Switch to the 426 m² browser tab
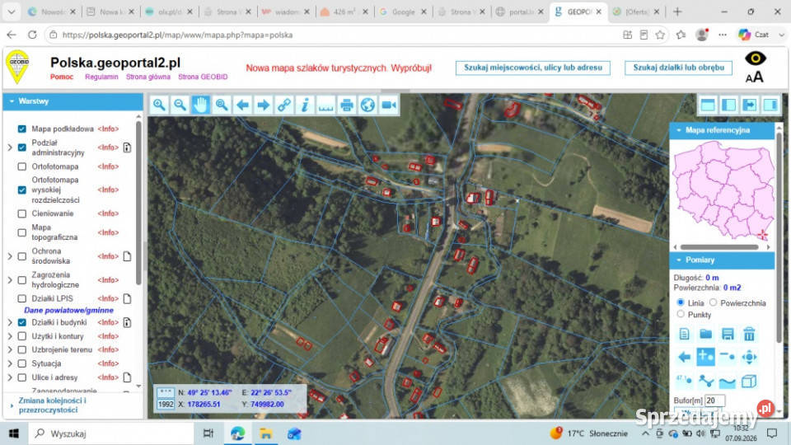The width and height of the screenshot is (791, 445). pyautogui.click(x=344, y=12)
